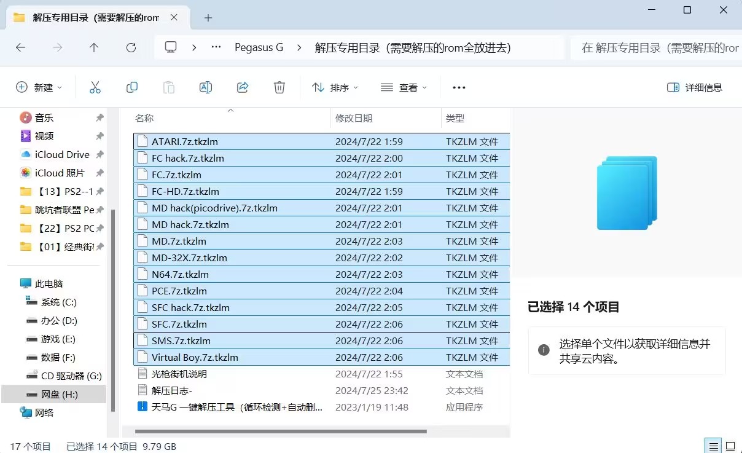
Task: Open a new tab with plus button
Action: point(208,18)
